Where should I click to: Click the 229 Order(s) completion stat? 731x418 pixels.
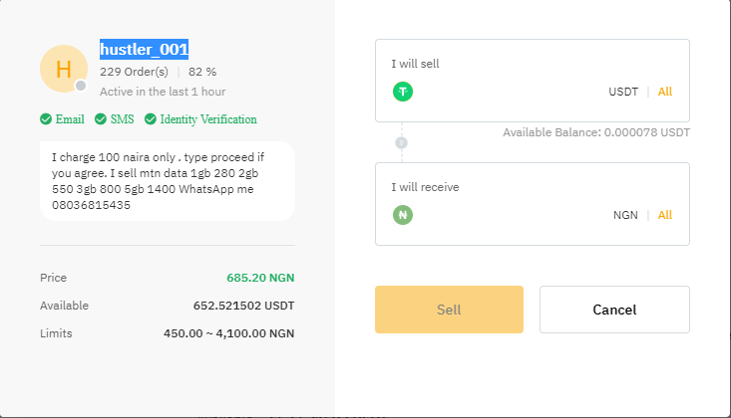click(x=134, y=72)
